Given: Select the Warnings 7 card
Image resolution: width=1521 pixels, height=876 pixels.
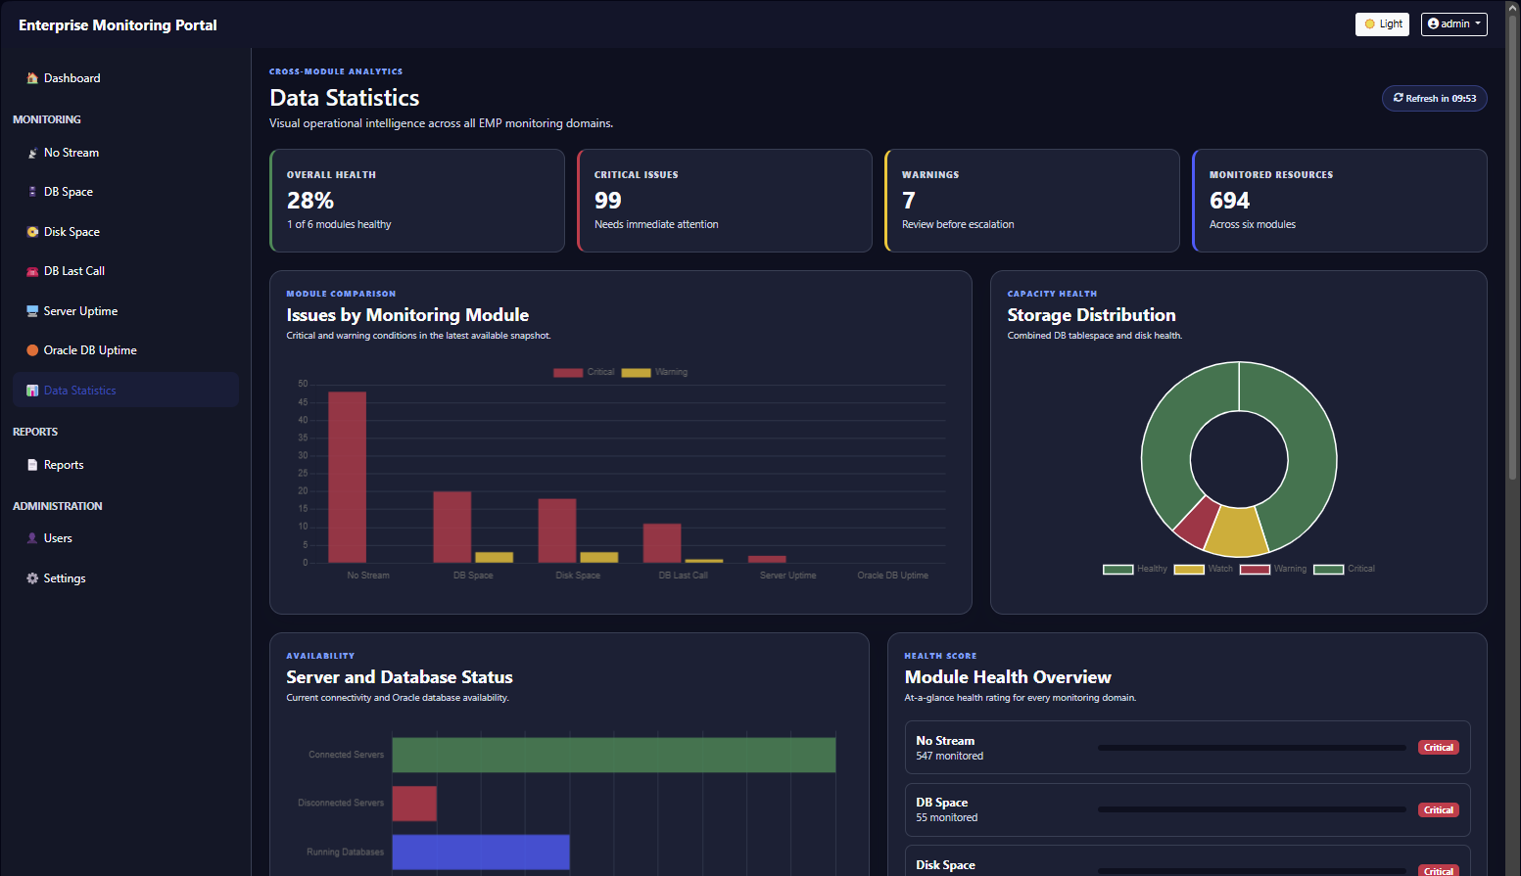Looking at the screenshot, I should [x=1032, y=201].
